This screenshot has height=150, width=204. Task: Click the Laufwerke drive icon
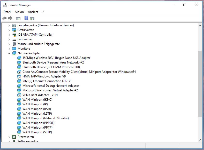(x=14, y=40)
